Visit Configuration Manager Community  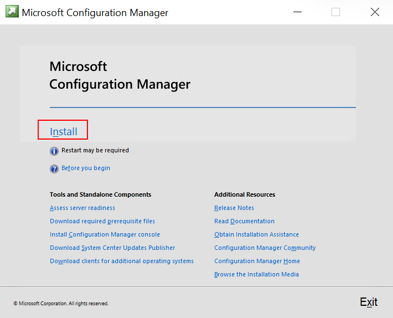(265, 248)
